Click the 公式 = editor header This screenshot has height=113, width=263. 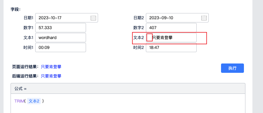(128, 89)
